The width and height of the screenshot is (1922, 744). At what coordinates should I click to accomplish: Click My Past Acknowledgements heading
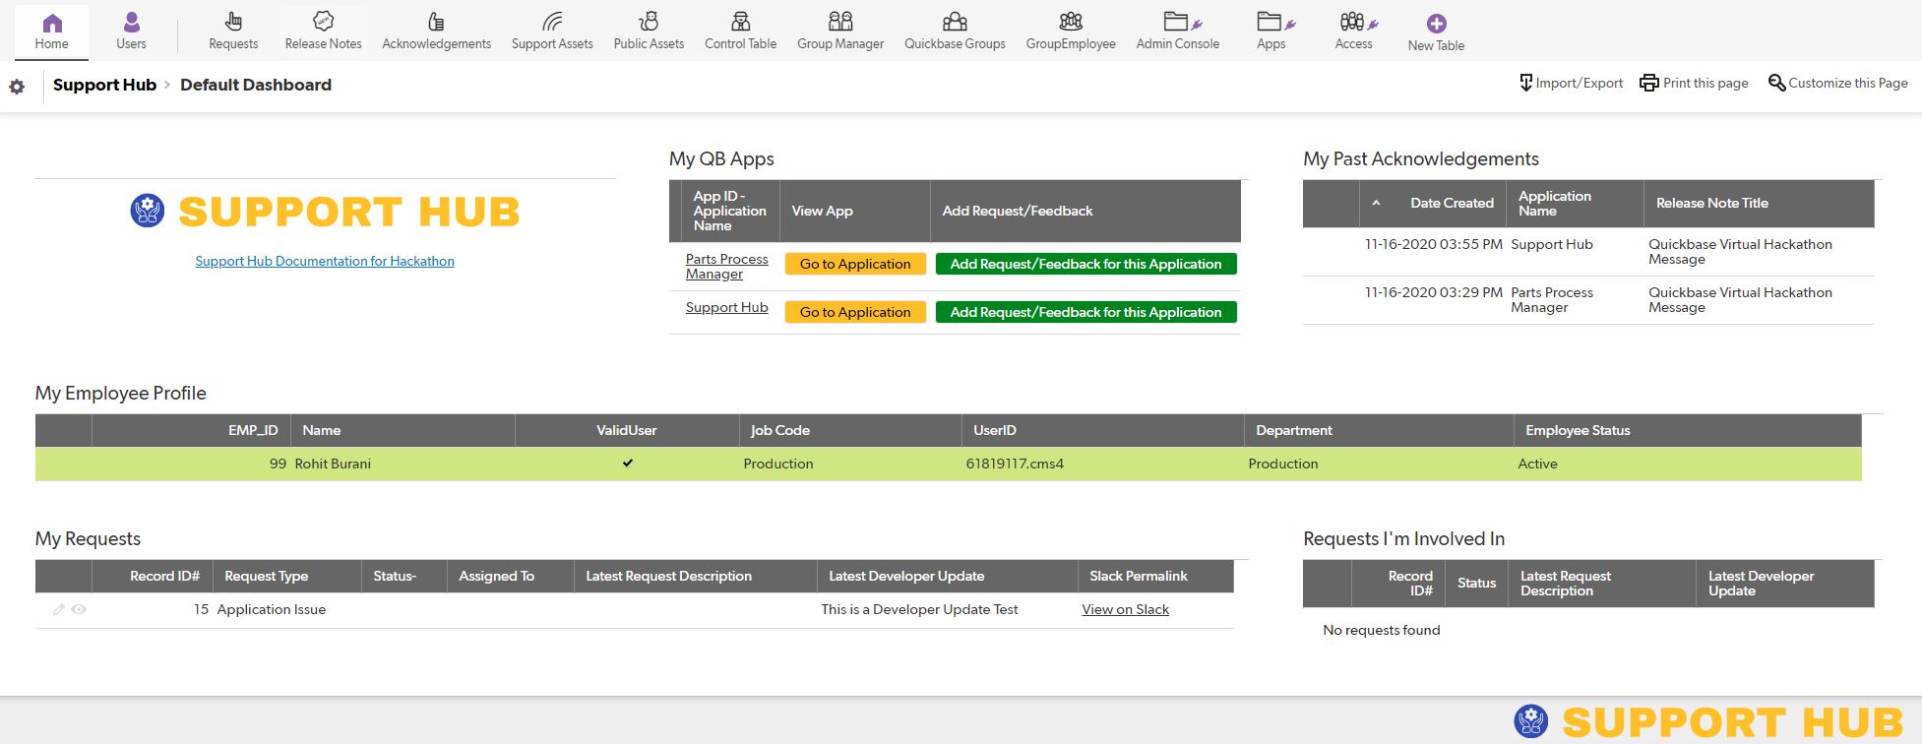pyautogui.click(x=1421, y=158)
